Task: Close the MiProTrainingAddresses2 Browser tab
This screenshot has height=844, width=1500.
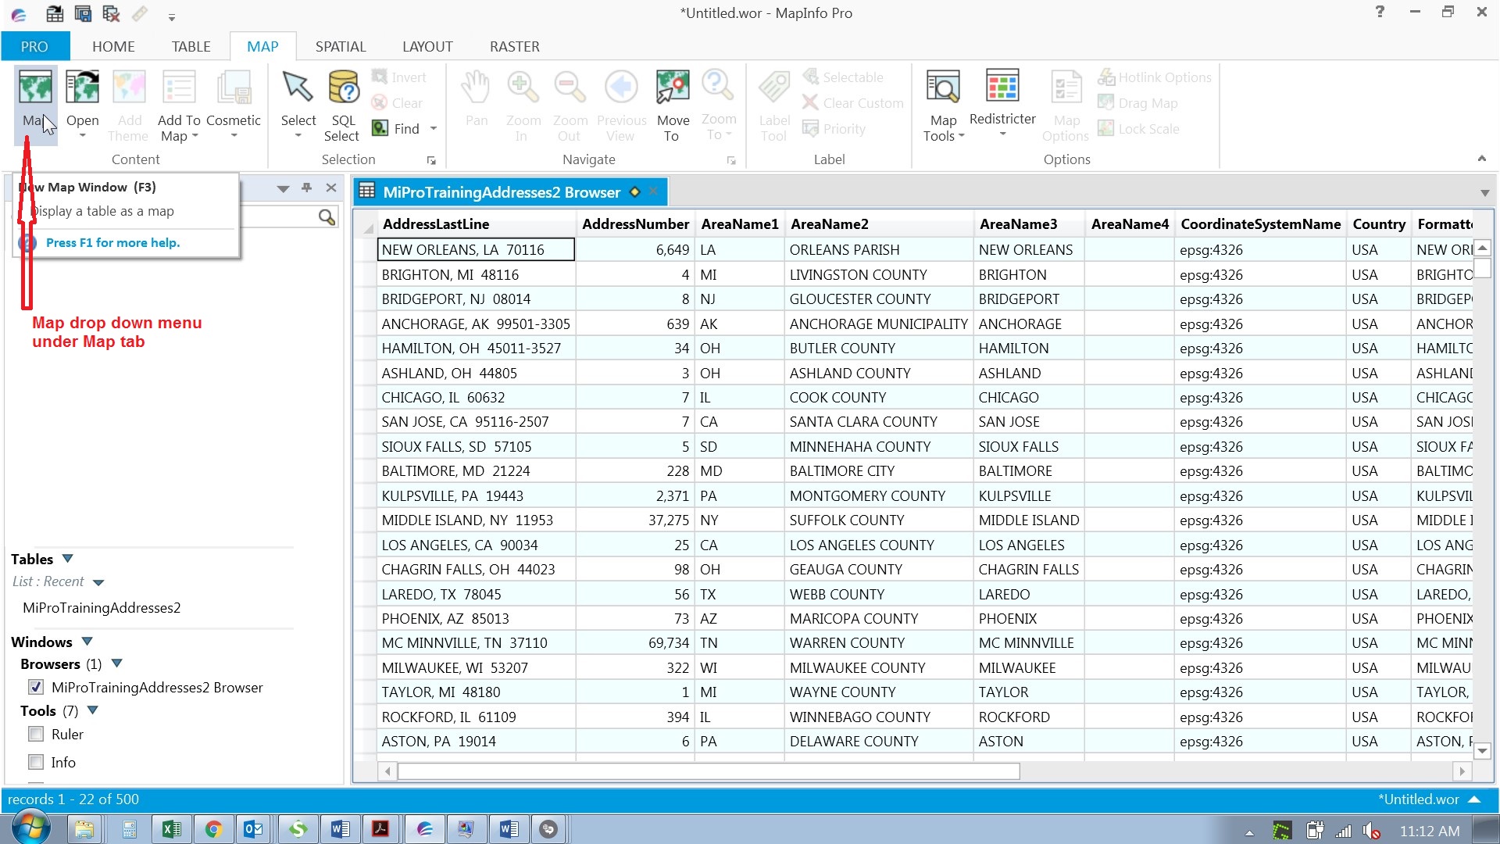Action: coord(653,191)
